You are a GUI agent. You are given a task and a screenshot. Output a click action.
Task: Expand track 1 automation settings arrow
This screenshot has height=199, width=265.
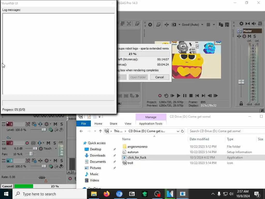coord(50,124)
